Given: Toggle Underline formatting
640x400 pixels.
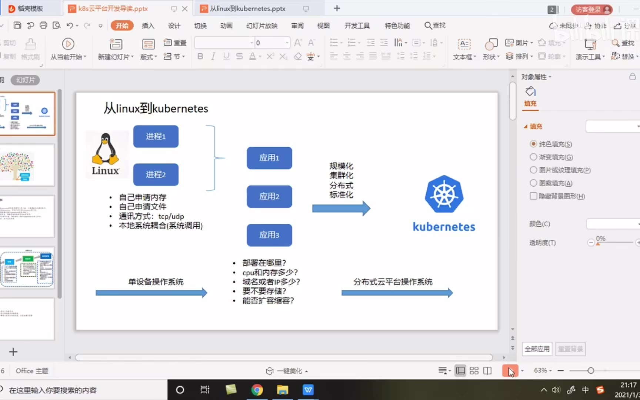Looking at the screenshot, I should pyautogui.click(x=226, y=56).
